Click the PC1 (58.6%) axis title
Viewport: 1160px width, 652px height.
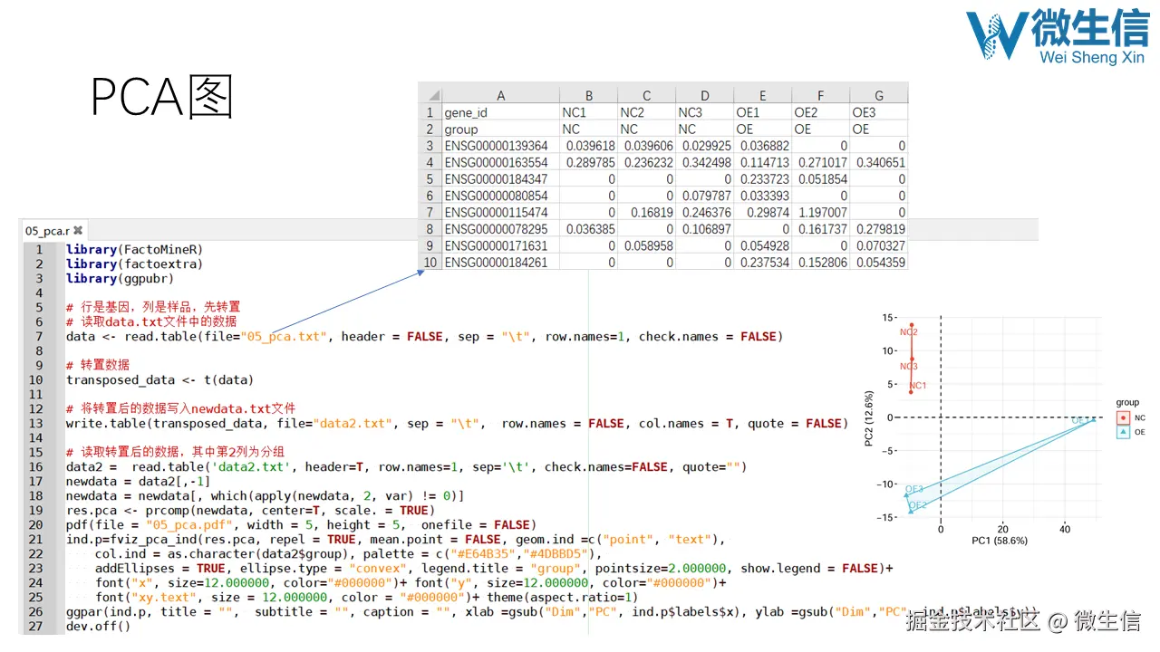pyautogui.click(x=1000, y=540)
